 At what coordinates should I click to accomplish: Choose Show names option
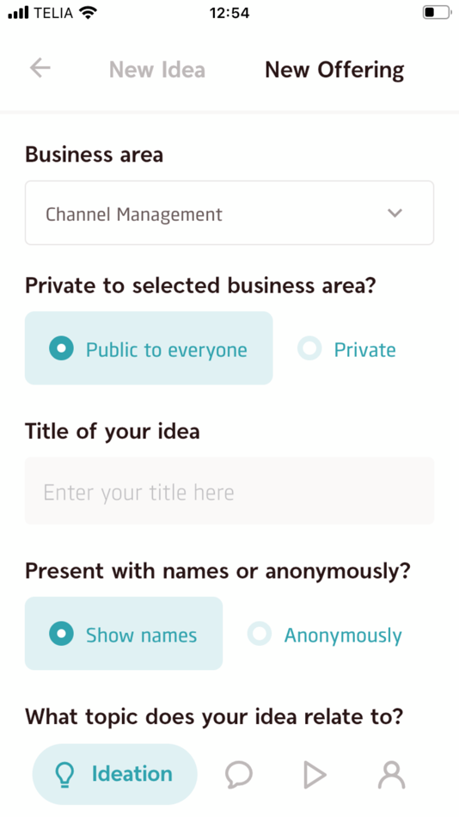124,633
